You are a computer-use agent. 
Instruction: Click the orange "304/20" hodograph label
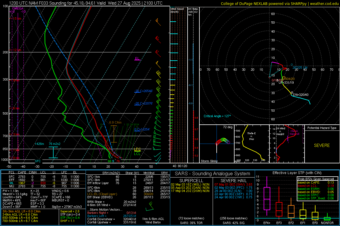[290, 79]
